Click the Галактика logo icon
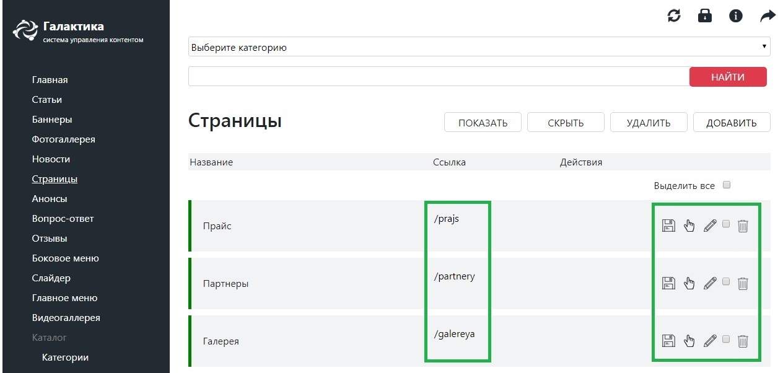This screenshot has height=373, width=783. (x=25, y=31)
